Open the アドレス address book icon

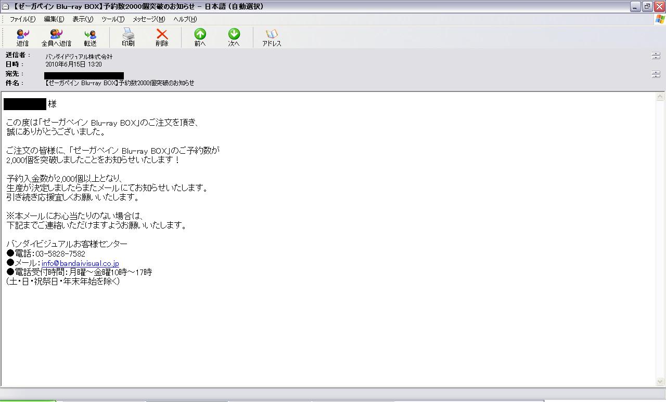click(272, 37)
